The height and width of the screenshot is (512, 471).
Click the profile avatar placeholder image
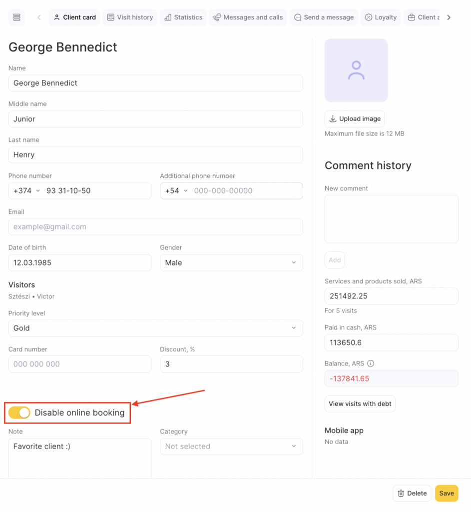pyautogui.click(x=356, y=70)
